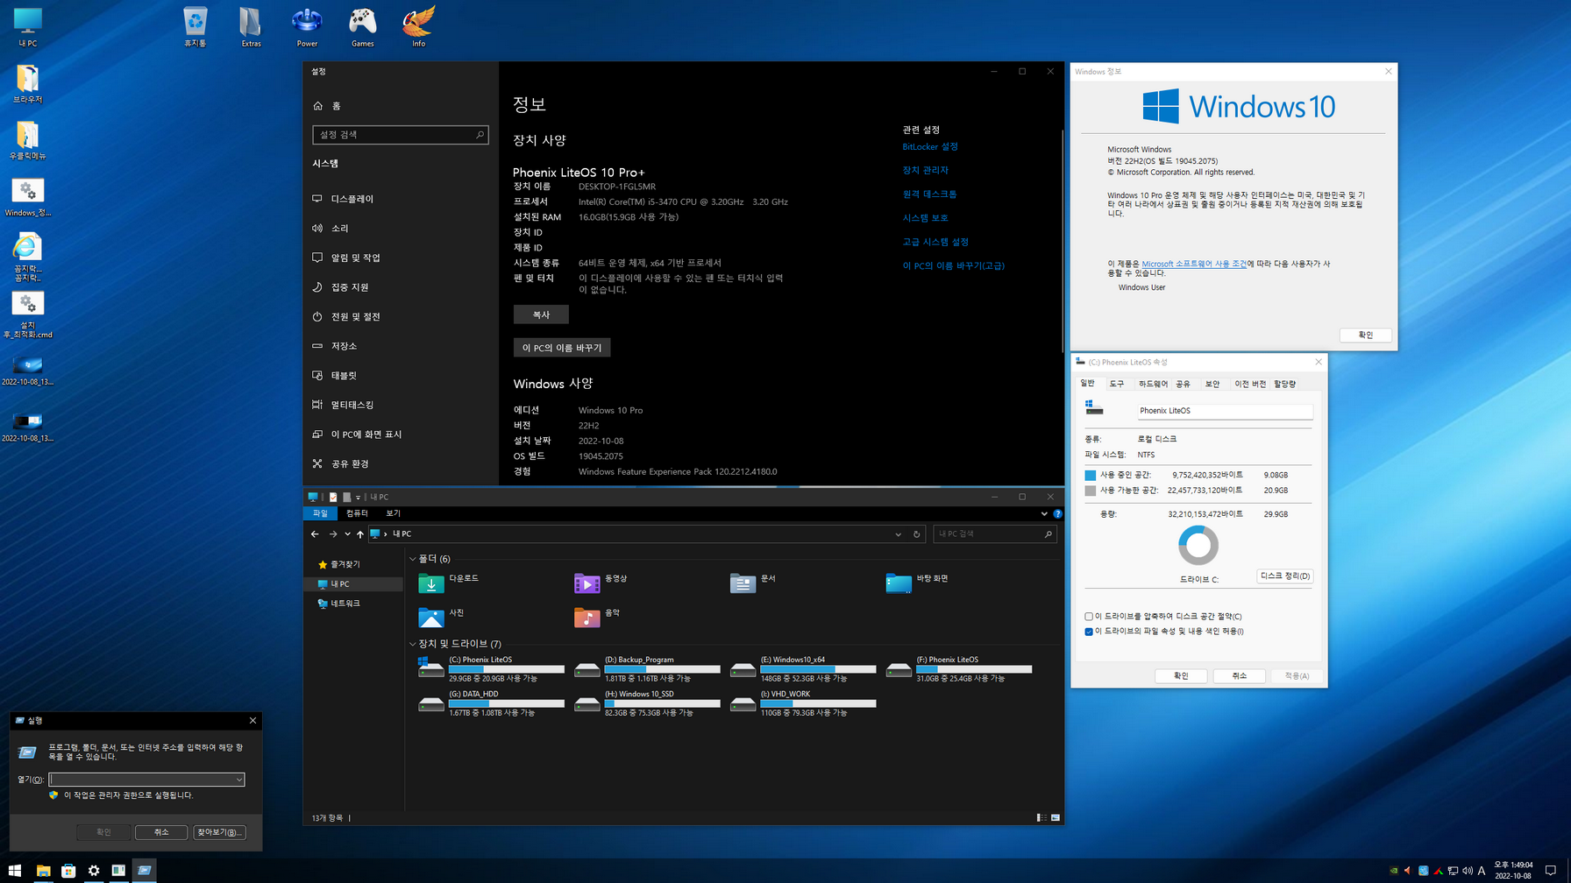Select the 내 PC desktop icon

[x=27, y=26]
